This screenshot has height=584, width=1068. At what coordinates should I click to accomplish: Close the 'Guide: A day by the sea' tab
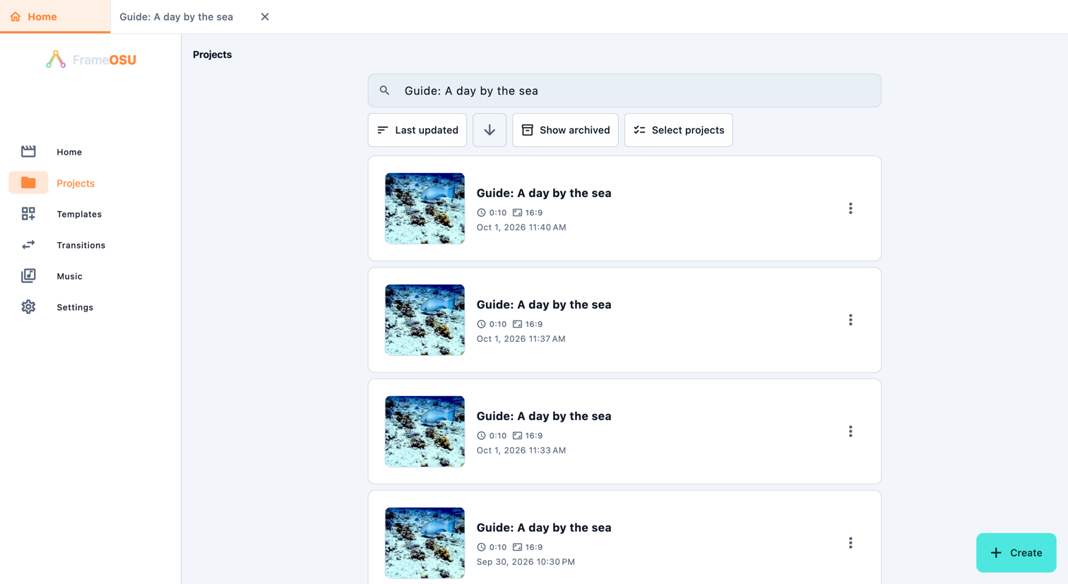[265, 16]
